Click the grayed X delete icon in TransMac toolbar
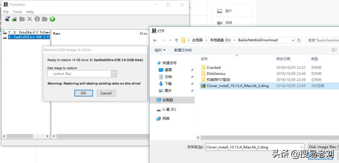This screenshot has width=339, height=163. point(30,19)
